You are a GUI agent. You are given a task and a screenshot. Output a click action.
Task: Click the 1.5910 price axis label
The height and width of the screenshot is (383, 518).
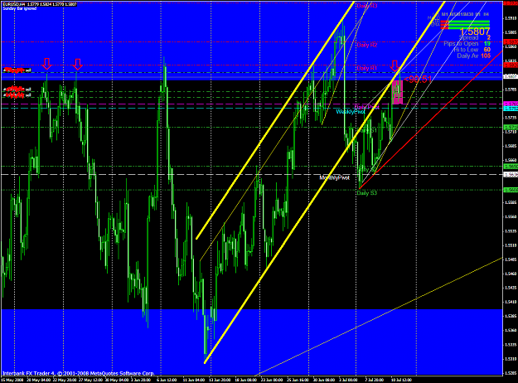pos(511,18)
